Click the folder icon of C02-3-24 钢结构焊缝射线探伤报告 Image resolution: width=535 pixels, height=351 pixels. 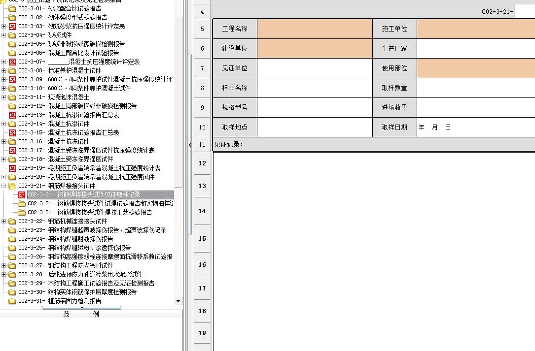pyautogui.click(x=12, y=239)
